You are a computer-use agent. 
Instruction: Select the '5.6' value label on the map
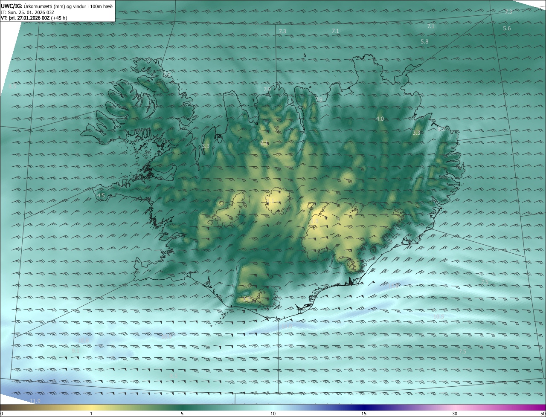coord(507,29)
